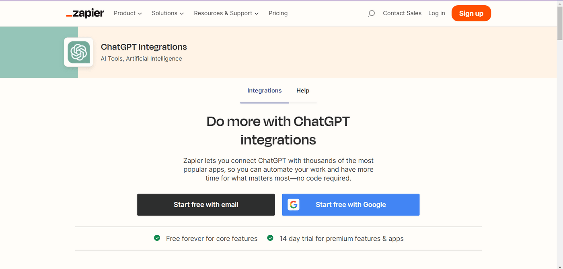Screen dimensions: 563x269
Task: Select the Integrations tab
Action: 264,90
